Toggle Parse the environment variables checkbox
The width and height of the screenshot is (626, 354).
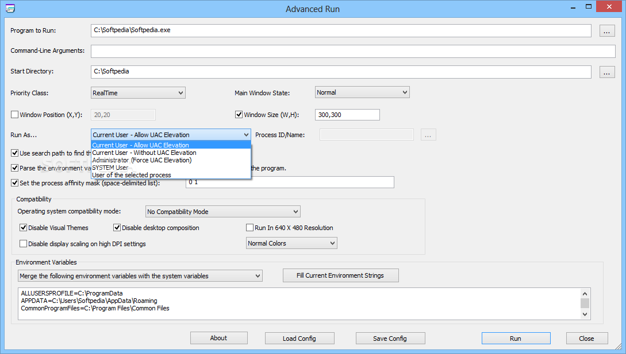(15, 168)
